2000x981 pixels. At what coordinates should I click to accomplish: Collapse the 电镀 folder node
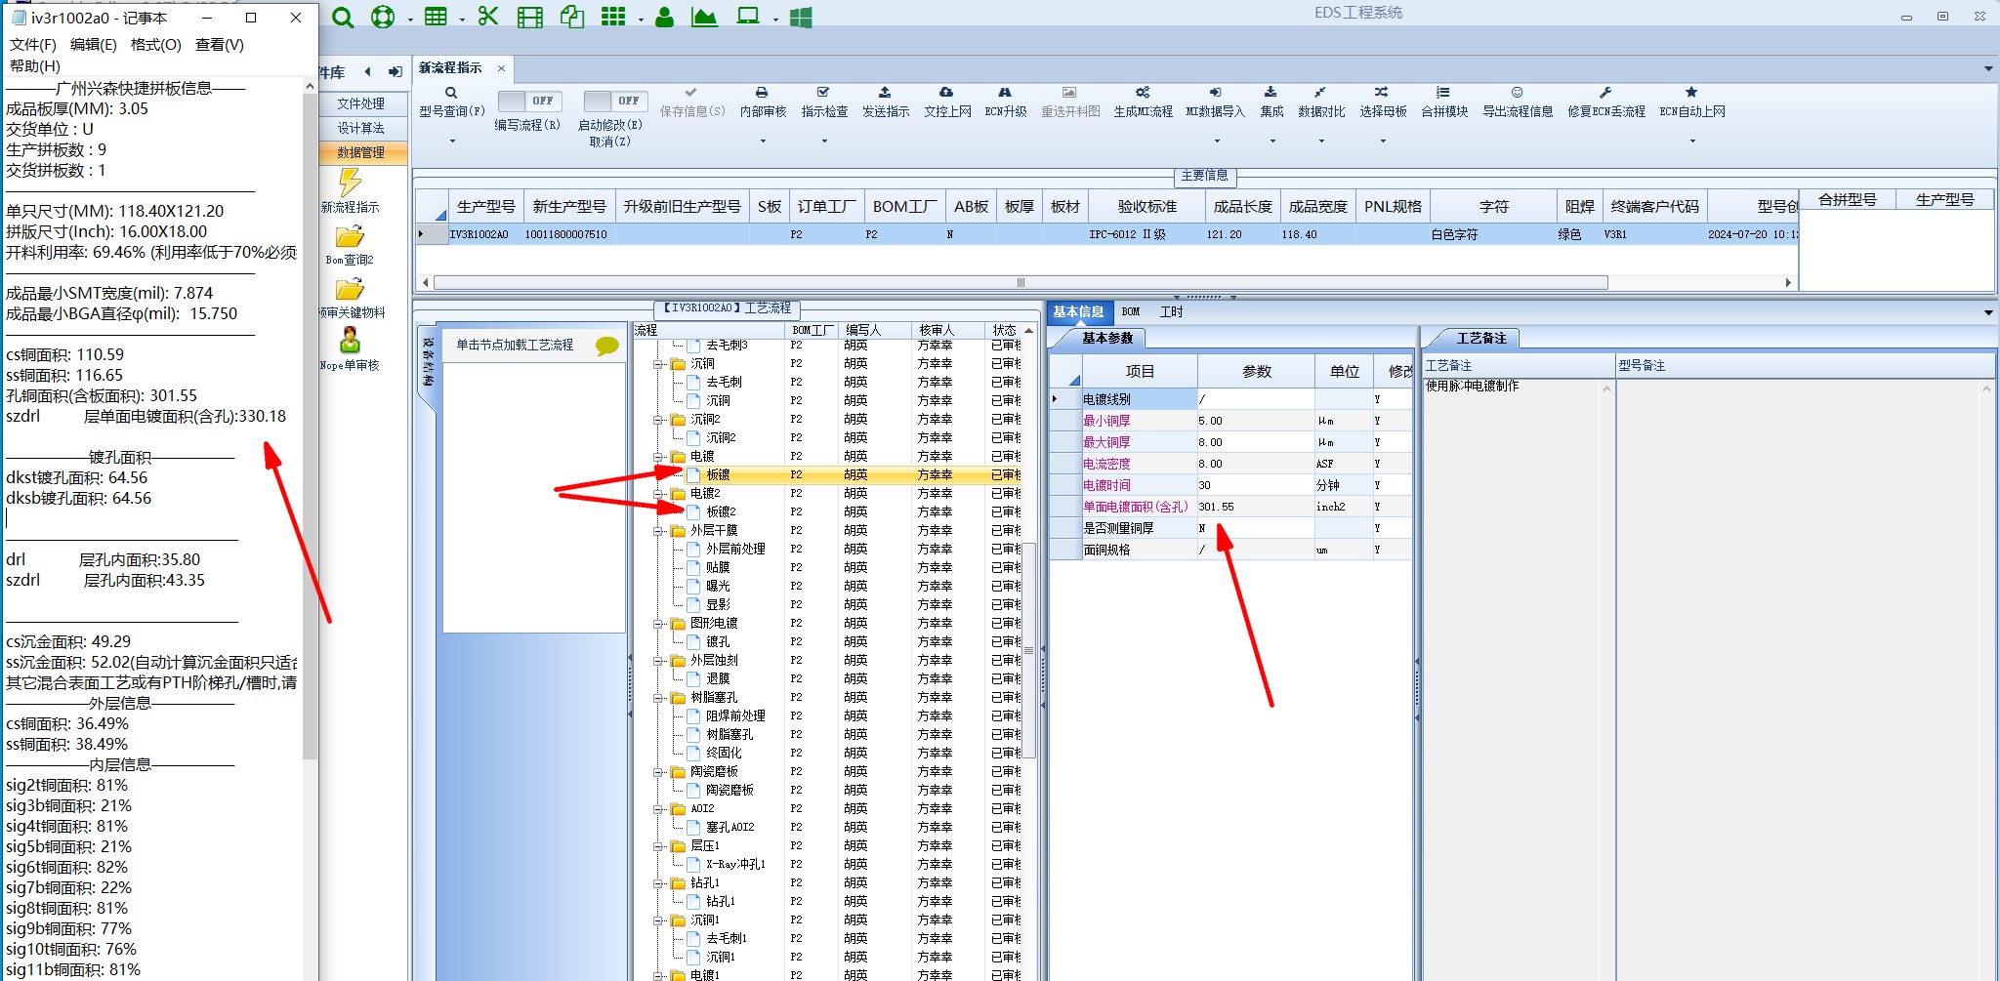pos(659,457)
